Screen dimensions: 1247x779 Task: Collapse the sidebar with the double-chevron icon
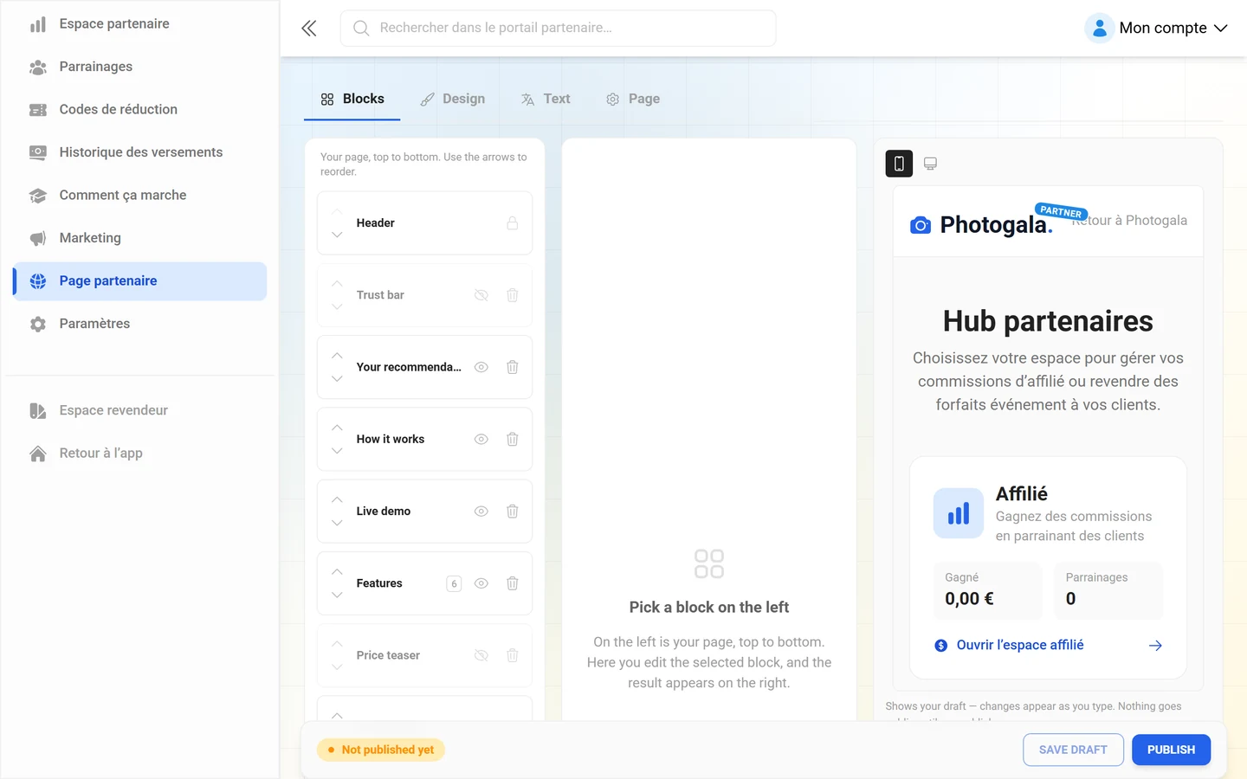coord(309,29)
